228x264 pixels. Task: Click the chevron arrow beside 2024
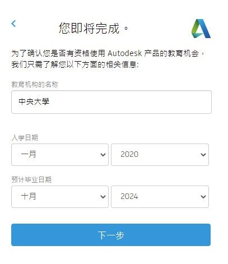click(x=203, y=197)
